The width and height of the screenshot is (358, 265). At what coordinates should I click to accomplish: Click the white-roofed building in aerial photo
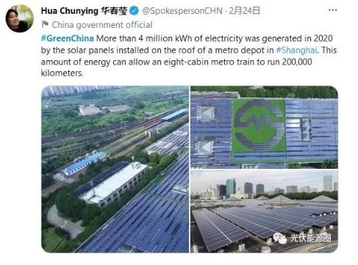click(114, 182)
